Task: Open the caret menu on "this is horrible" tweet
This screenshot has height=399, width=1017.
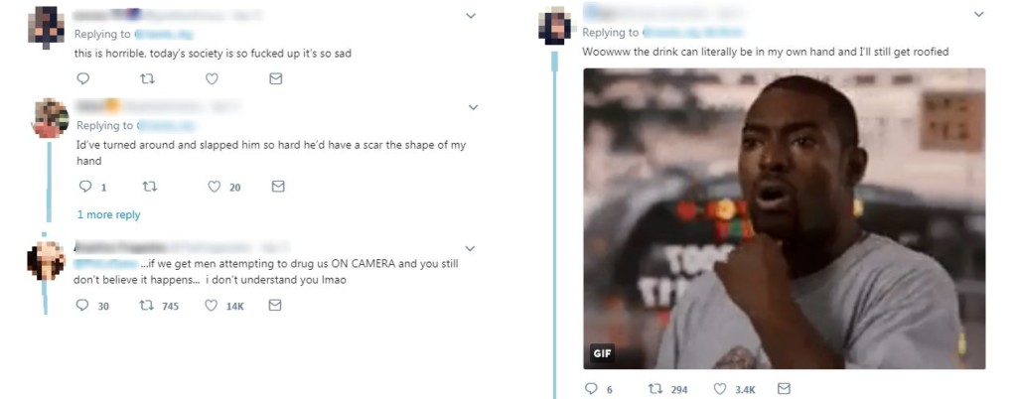Action: (471, 16)
